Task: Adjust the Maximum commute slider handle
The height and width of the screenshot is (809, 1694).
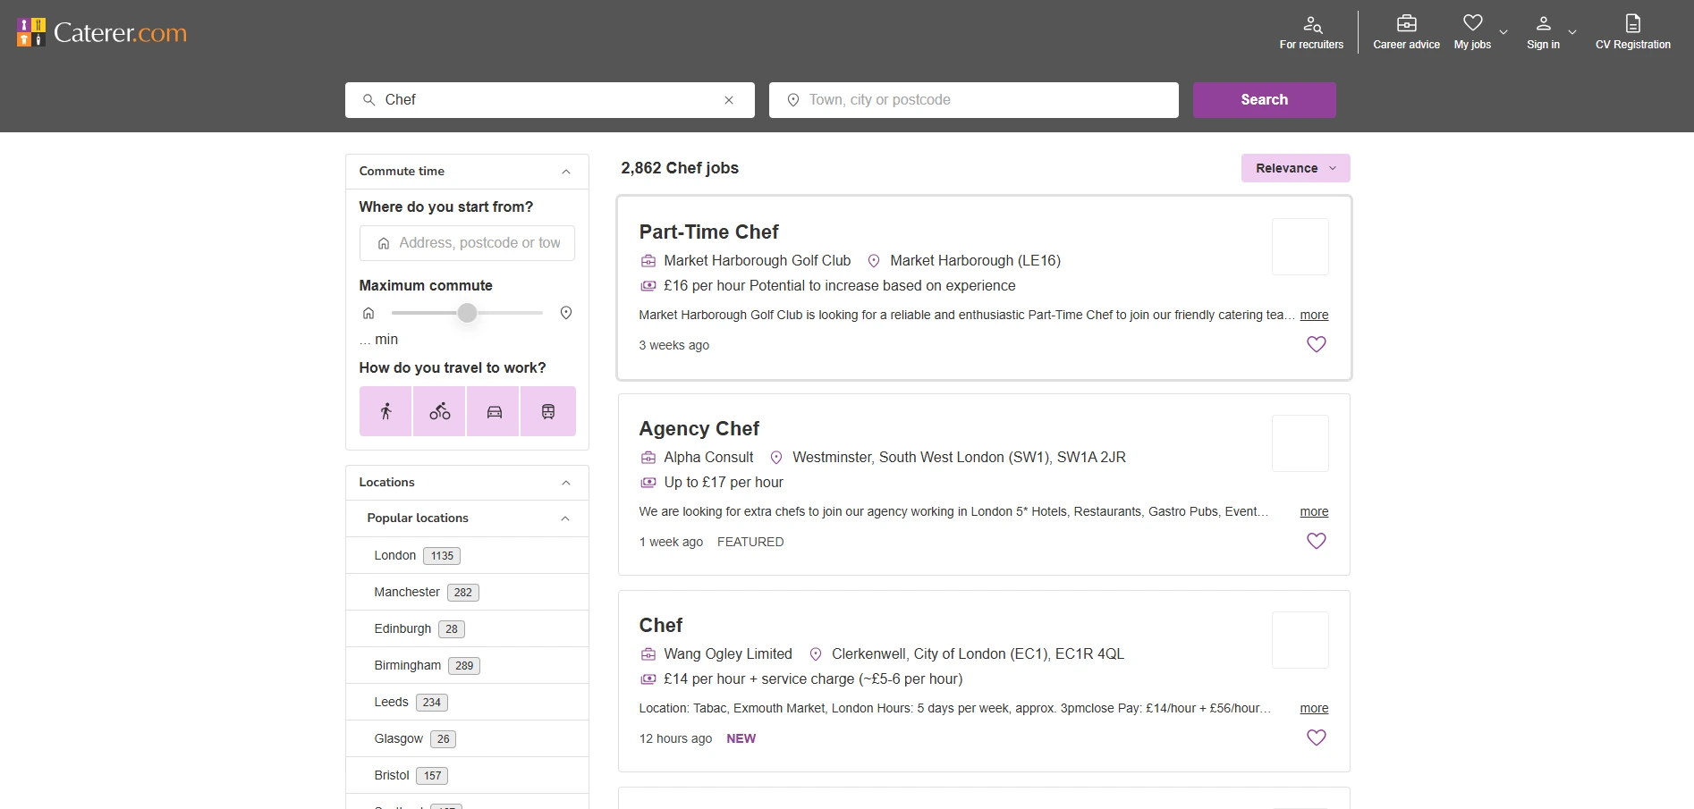Action: point(467,313)
